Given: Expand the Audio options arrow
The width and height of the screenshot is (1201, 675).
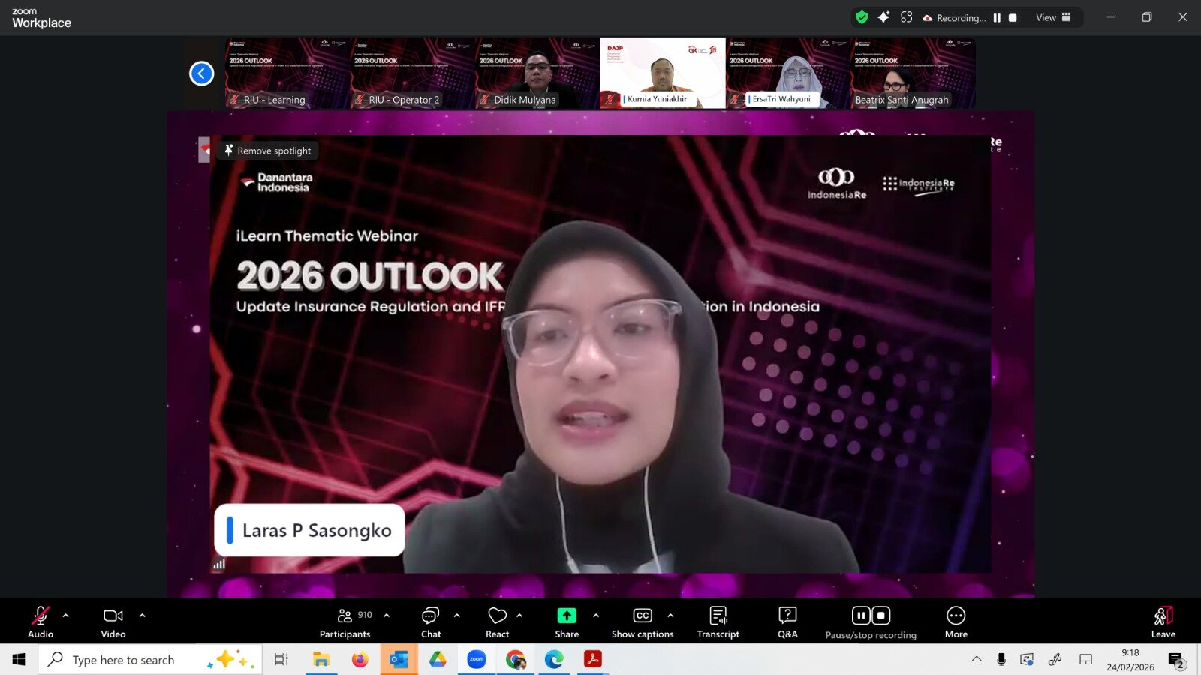Looking at the screenshot, I should click(66, 616).
